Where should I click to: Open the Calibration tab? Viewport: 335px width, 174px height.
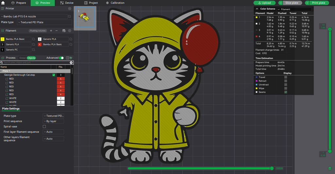[x=115, y=3]
